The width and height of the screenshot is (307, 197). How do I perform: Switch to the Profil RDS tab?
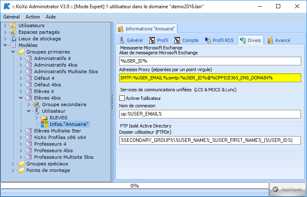click(219, 40)
